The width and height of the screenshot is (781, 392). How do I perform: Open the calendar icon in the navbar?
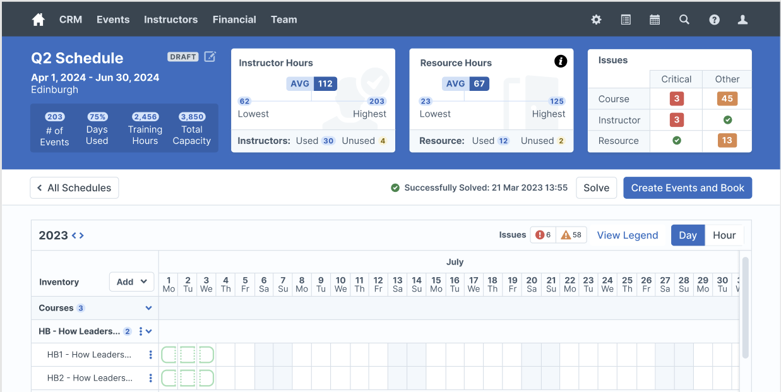[655, 20]
